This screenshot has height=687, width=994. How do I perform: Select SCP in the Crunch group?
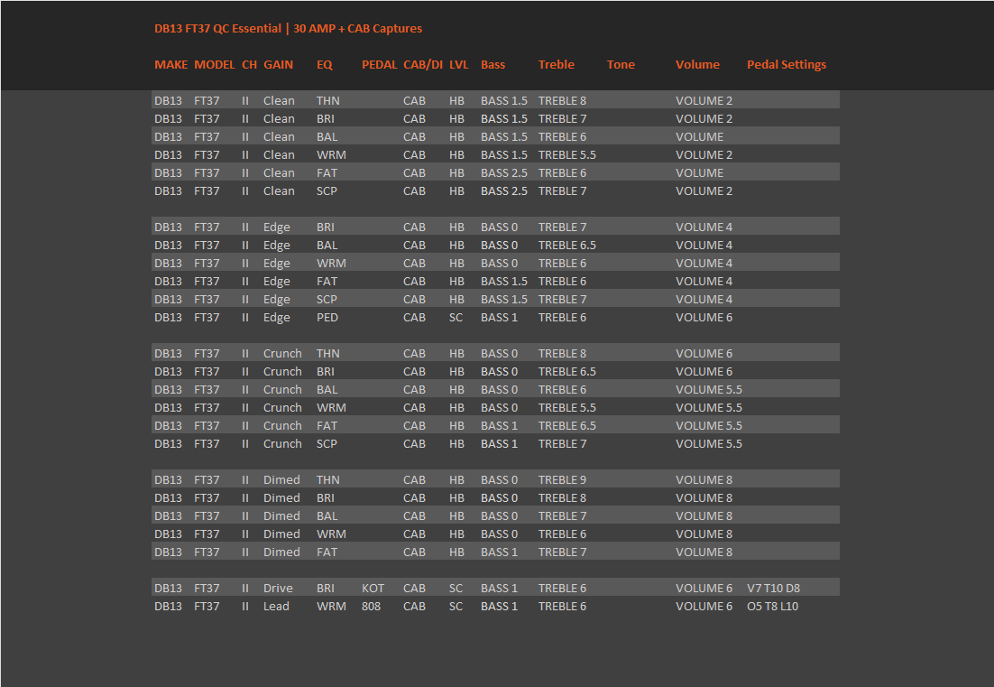click(327, 443)
